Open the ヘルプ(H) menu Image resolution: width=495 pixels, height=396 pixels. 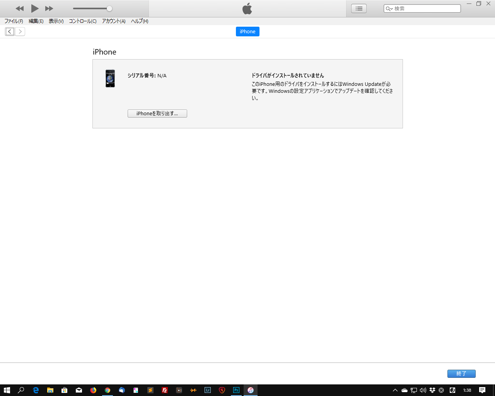[x=140, y=21]
